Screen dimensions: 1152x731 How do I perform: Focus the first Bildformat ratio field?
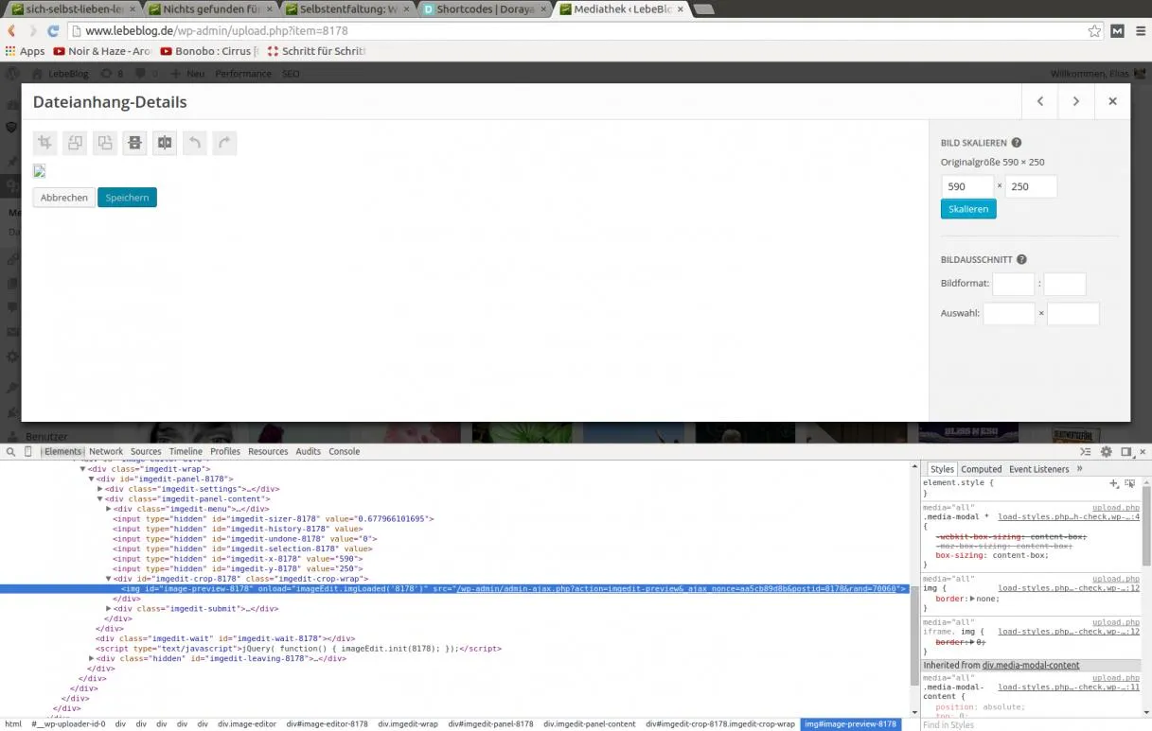click(1013, 283)
